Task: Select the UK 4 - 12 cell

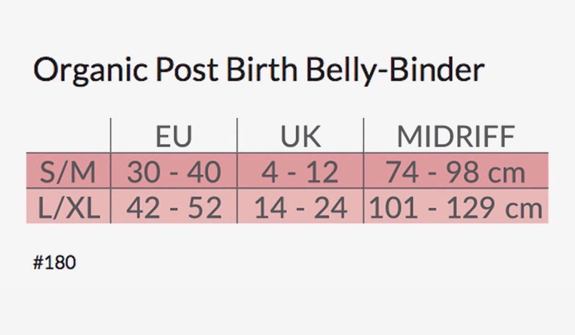Action: tap(299, 172)
